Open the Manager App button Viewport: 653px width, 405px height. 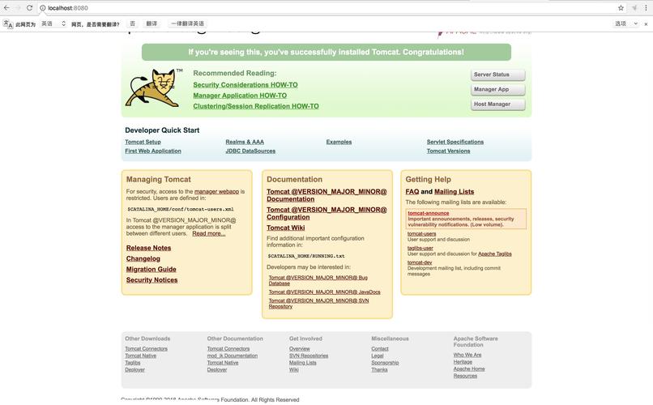(x=497, y=89)
